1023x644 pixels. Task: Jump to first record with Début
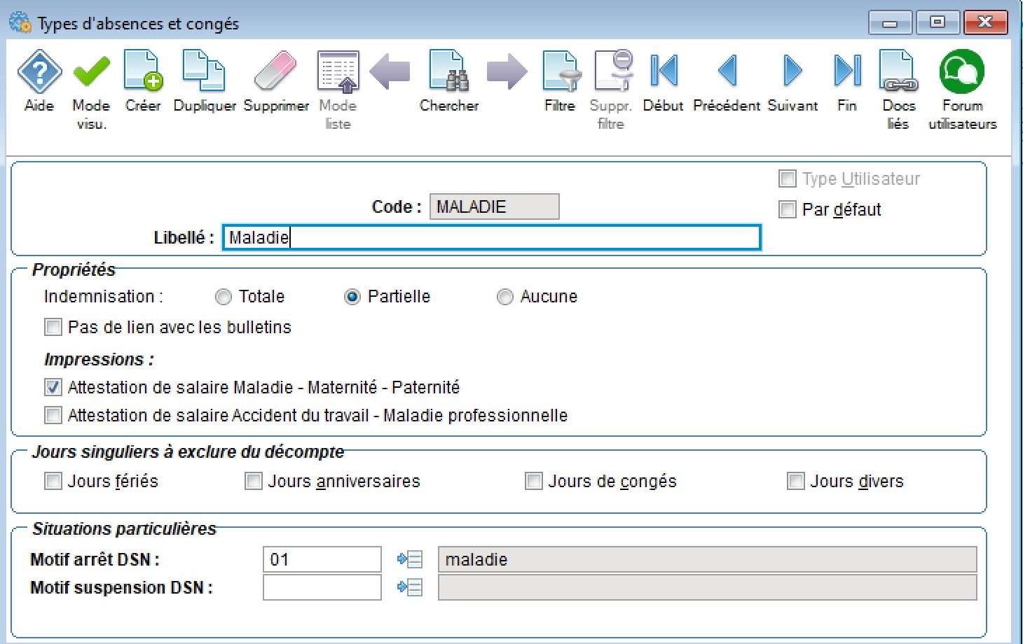(664, 71)
